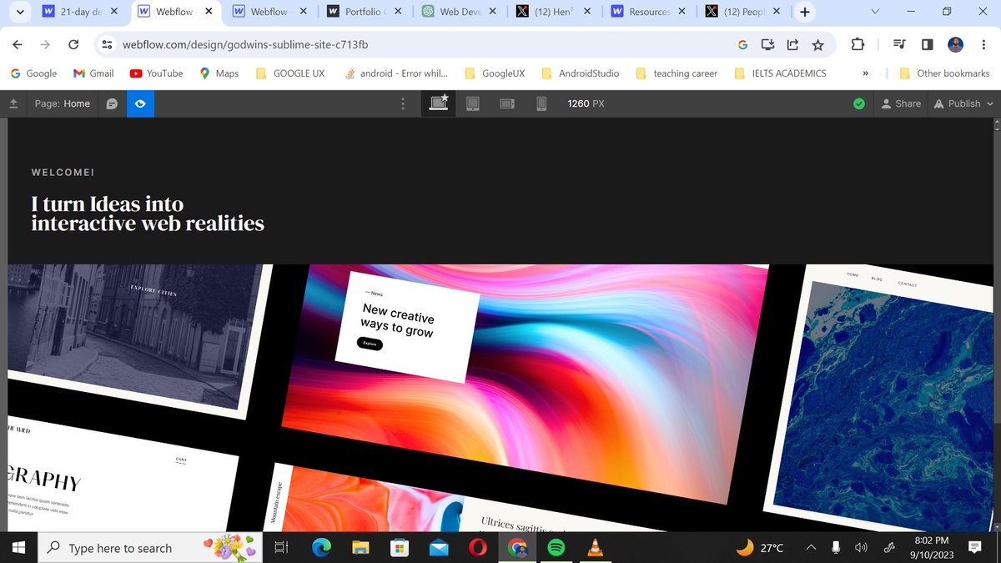Launch Spotify from the taskbar
1001x563 pixels.
[x=556, y=548]
